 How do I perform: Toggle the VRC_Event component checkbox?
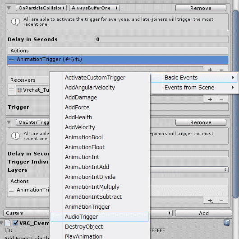(15, 223)
